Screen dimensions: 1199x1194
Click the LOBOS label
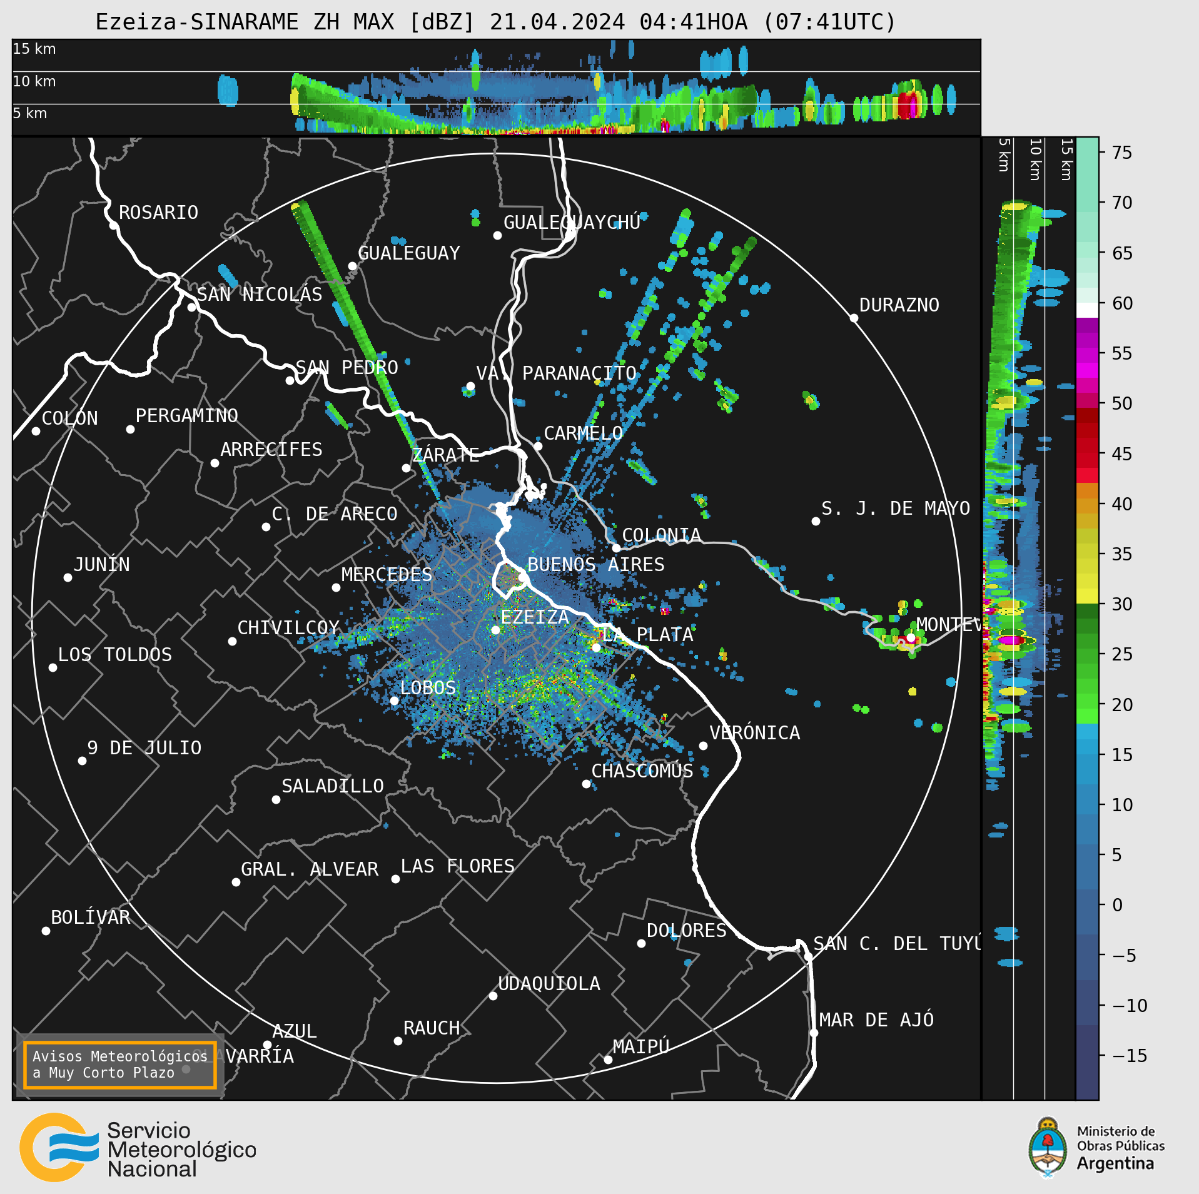click(x=428, y=687)
